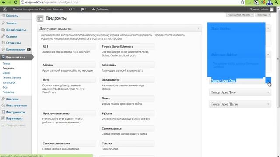
Task: Expand Footer Area Three arrow
Action: (268, 104)
